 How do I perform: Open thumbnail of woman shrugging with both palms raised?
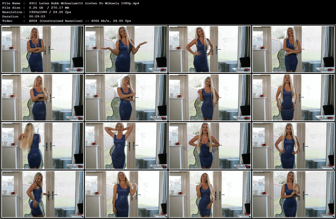(x=126, y=49)
